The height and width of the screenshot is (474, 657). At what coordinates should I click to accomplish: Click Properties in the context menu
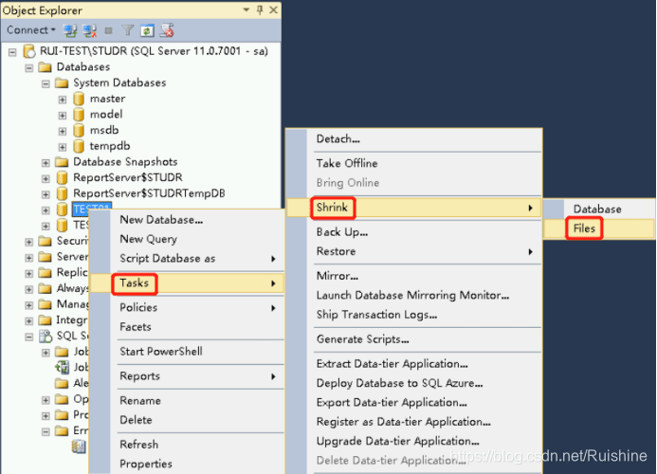pyautogui.click(x=145, y=464)
